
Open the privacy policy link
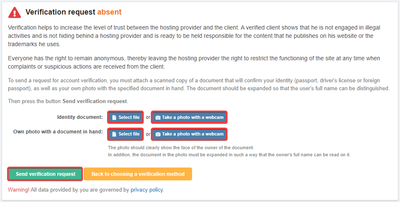coord(146,190)
